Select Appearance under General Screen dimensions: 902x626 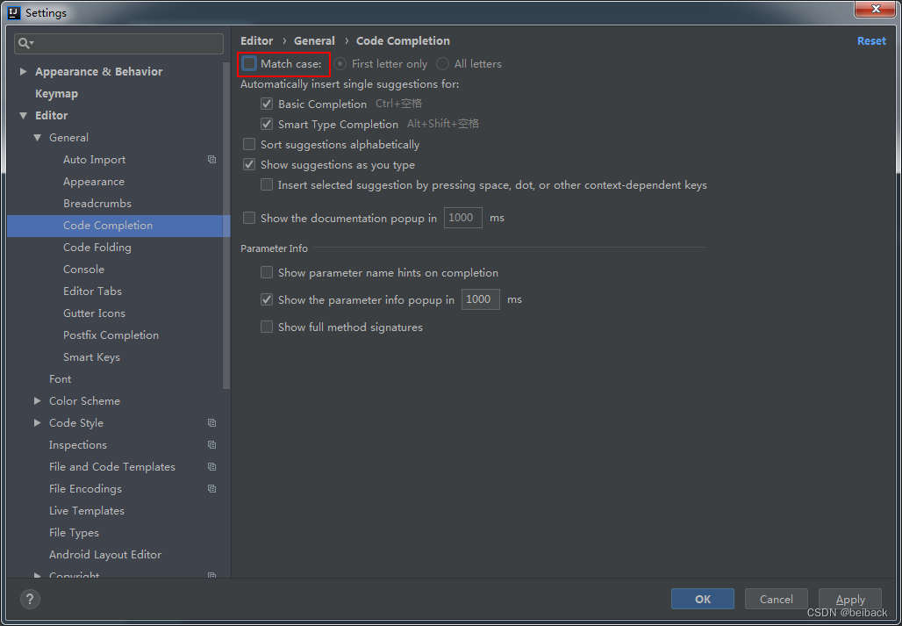(x=94, y=181)
